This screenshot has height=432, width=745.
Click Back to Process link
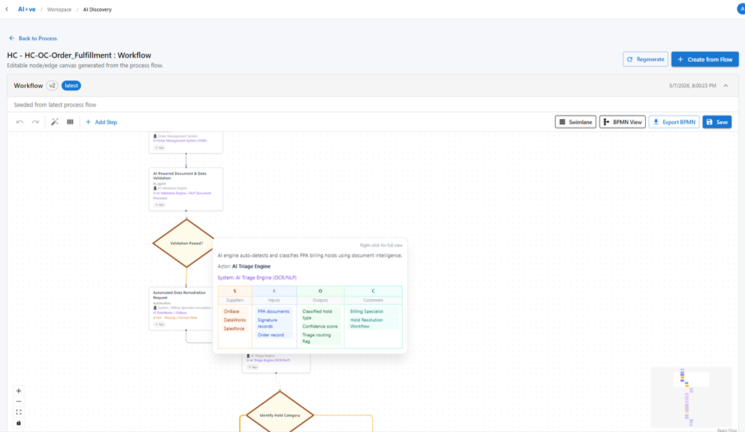pyautogui.click(x=33, y=38)
